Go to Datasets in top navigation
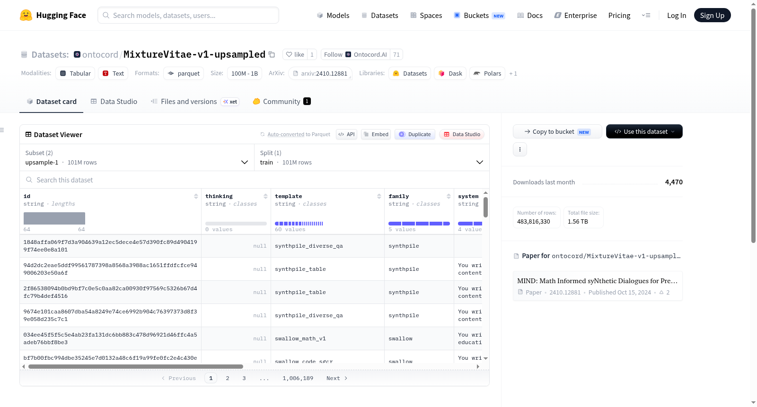 click(x=380, y=15)
